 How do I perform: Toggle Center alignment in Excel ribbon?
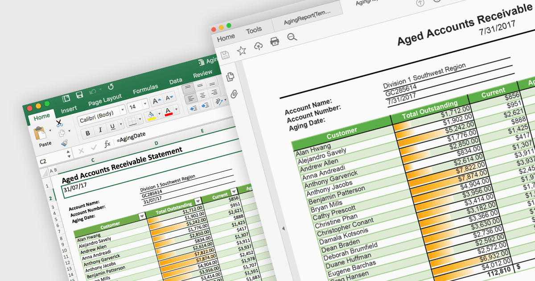coord(203,95)
